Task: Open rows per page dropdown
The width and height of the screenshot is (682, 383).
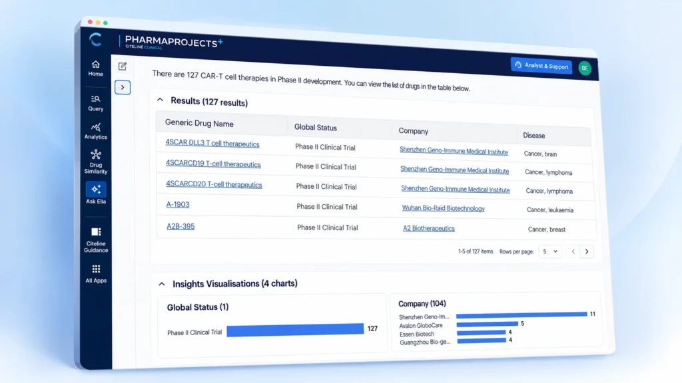Action: tap(550, 251)
